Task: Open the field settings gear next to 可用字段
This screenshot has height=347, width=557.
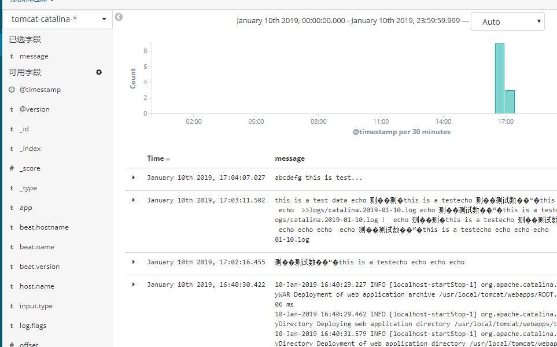Action: [x=98, y=72]
